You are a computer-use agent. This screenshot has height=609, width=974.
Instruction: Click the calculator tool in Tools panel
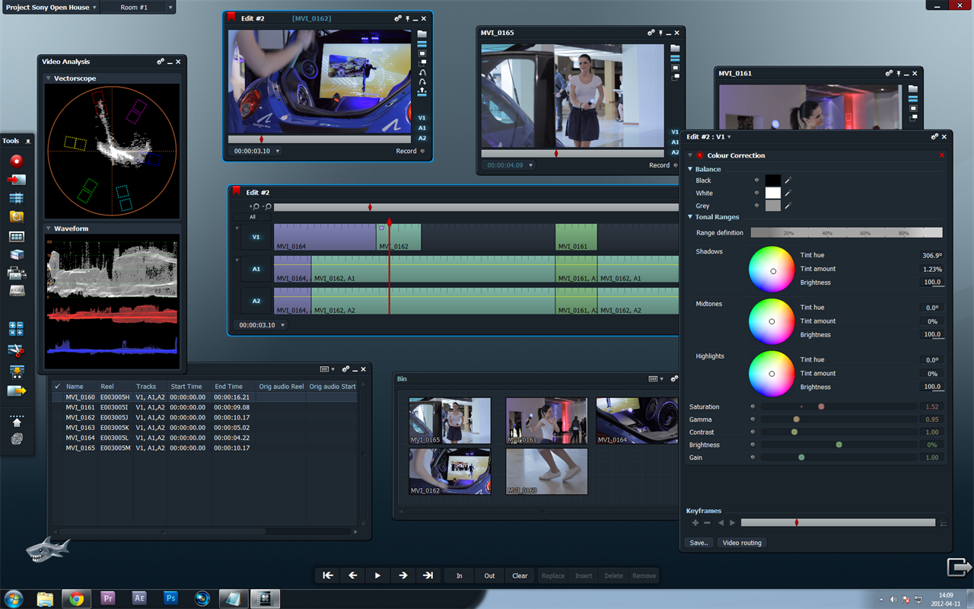[x=16, y=329]
